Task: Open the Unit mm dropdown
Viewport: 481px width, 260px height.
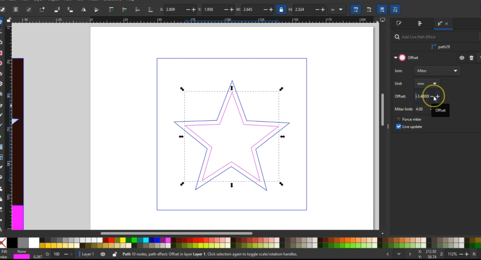Action: click(426, 84)
